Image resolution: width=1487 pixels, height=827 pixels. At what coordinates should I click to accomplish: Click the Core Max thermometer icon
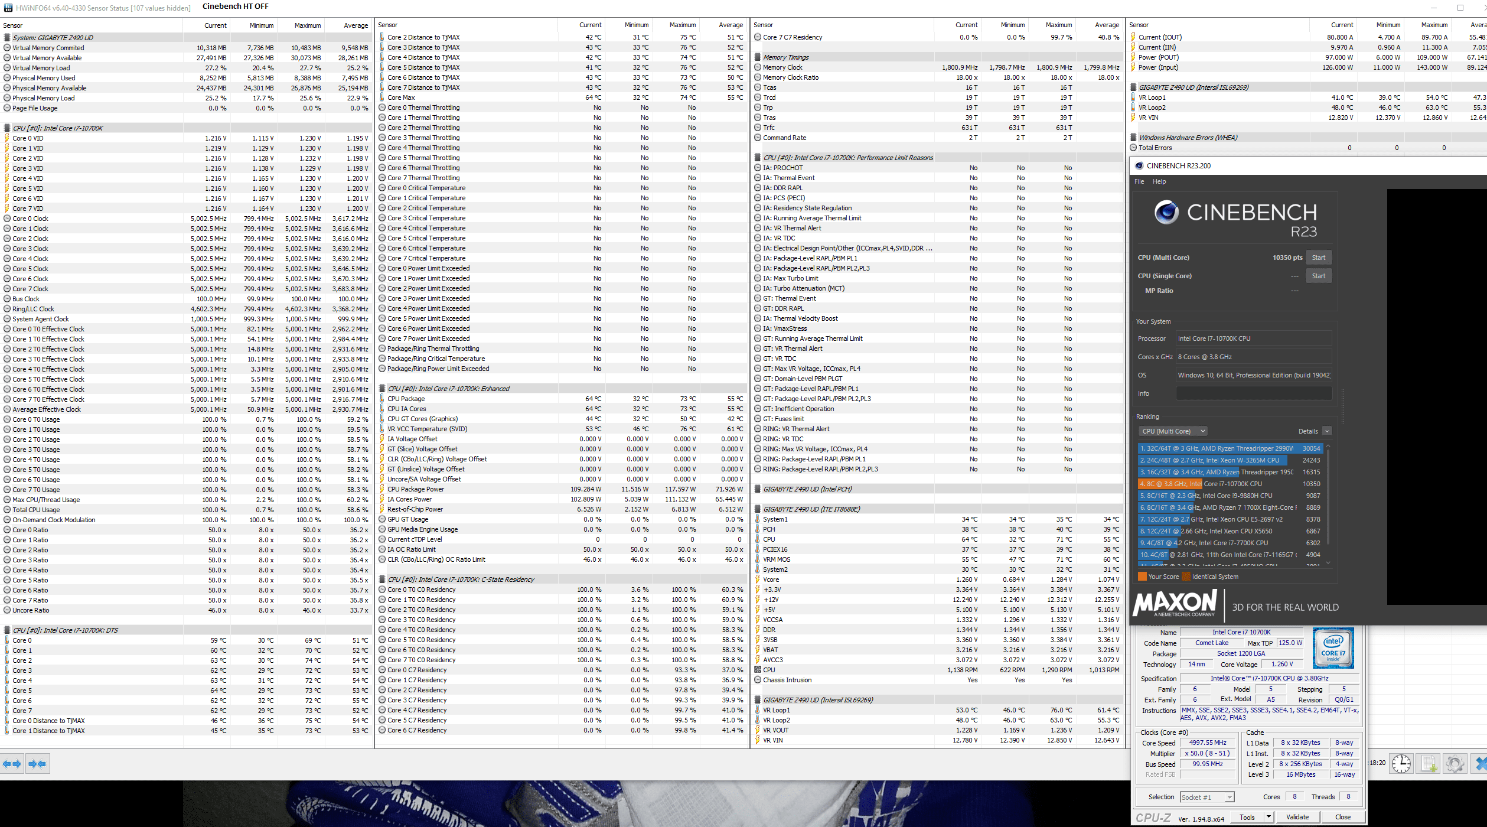coord(382,97)
